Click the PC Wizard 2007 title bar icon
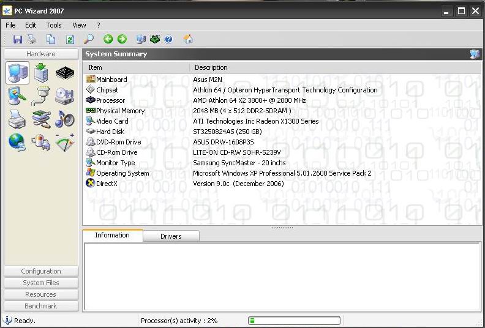 point(7,11)
